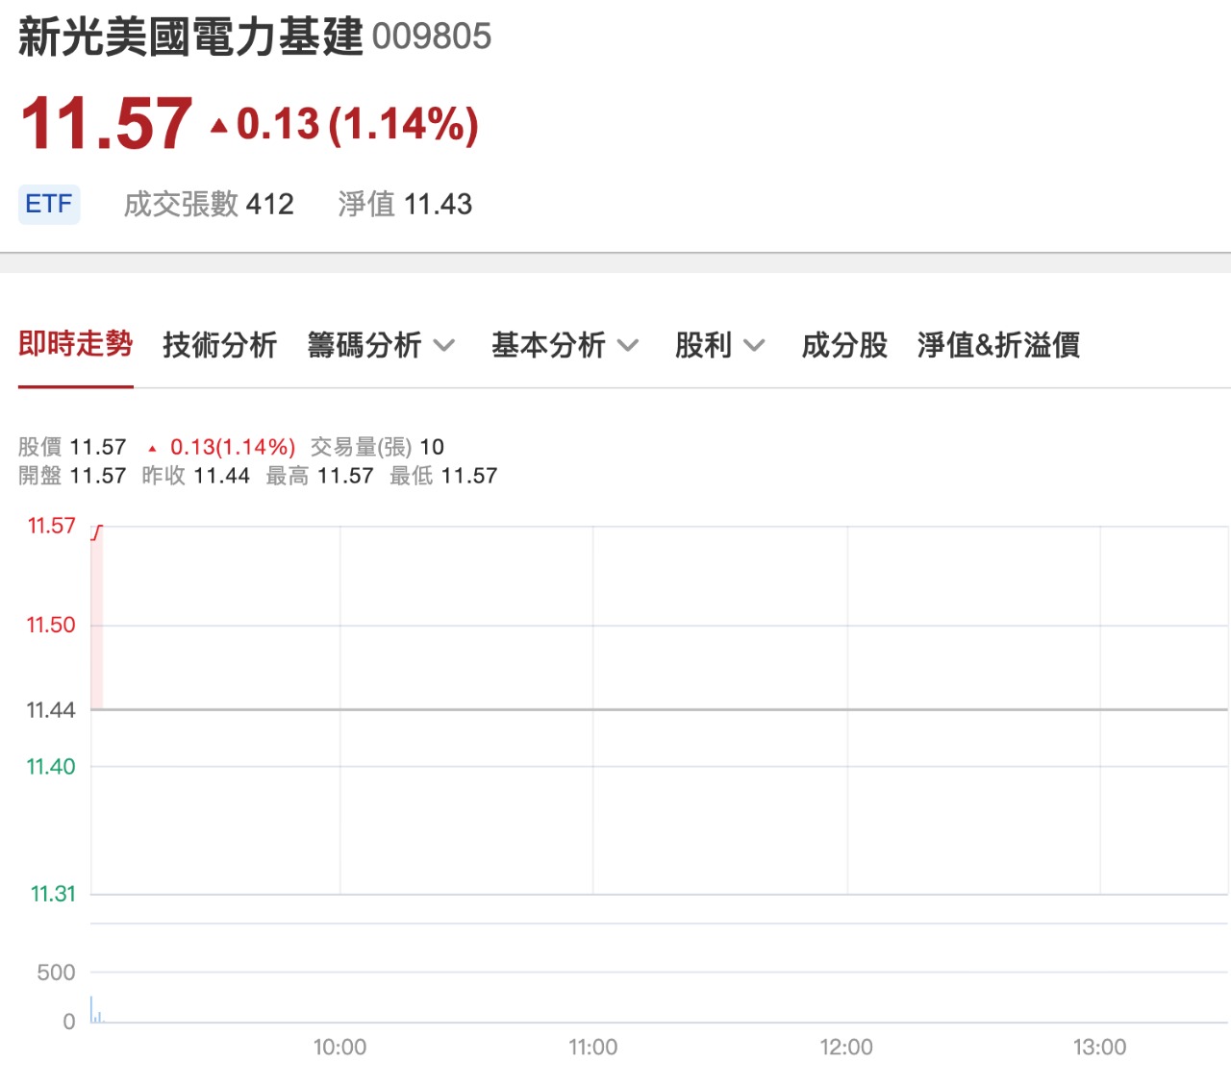1231x1085 pixels.
Task: Open the 淨值&折溢價 tab
Action: 1000,345
